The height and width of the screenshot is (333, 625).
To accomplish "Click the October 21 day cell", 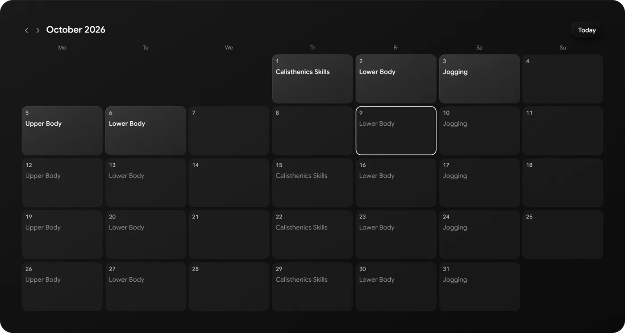I will (x=229, y=234).
